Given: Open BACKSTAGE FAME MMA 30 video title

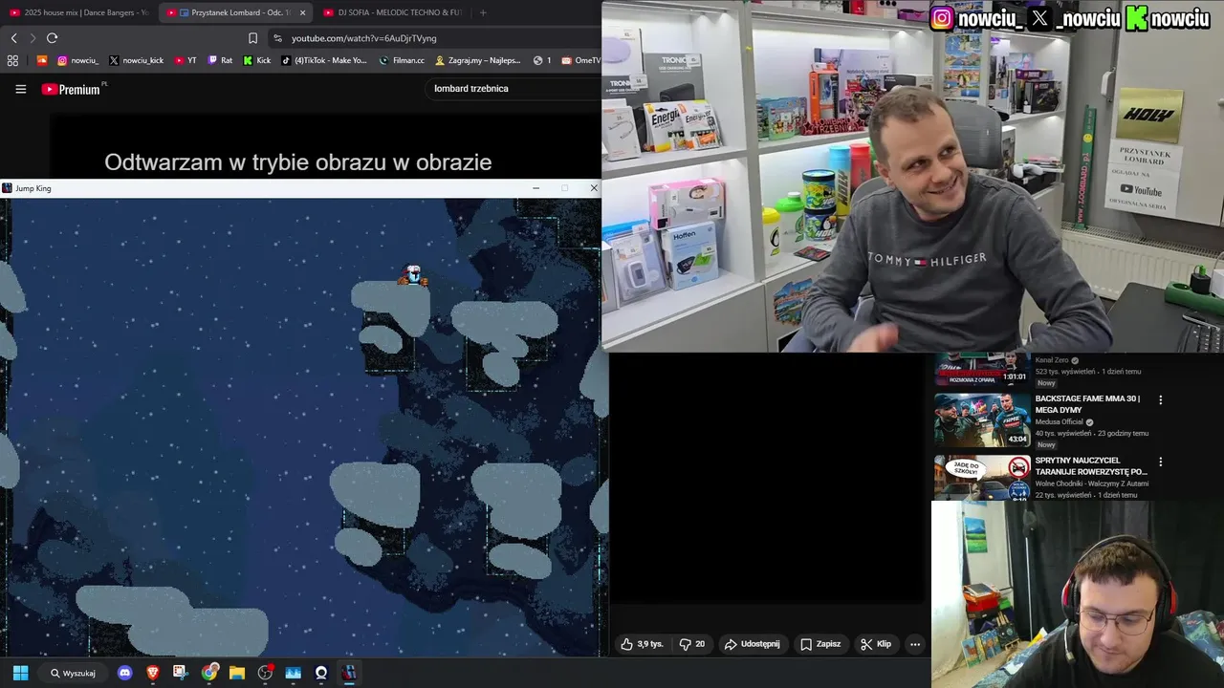Looking at the screenshot, I should [x=1090, y=404].
